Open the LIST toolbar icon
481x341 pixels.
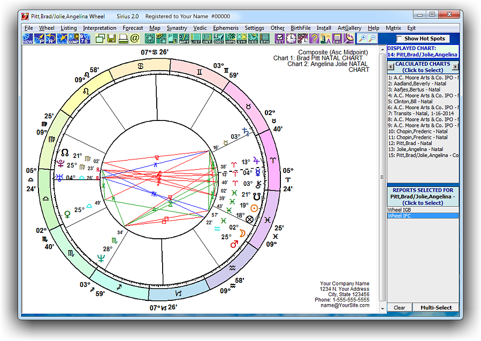click(195, 39)
